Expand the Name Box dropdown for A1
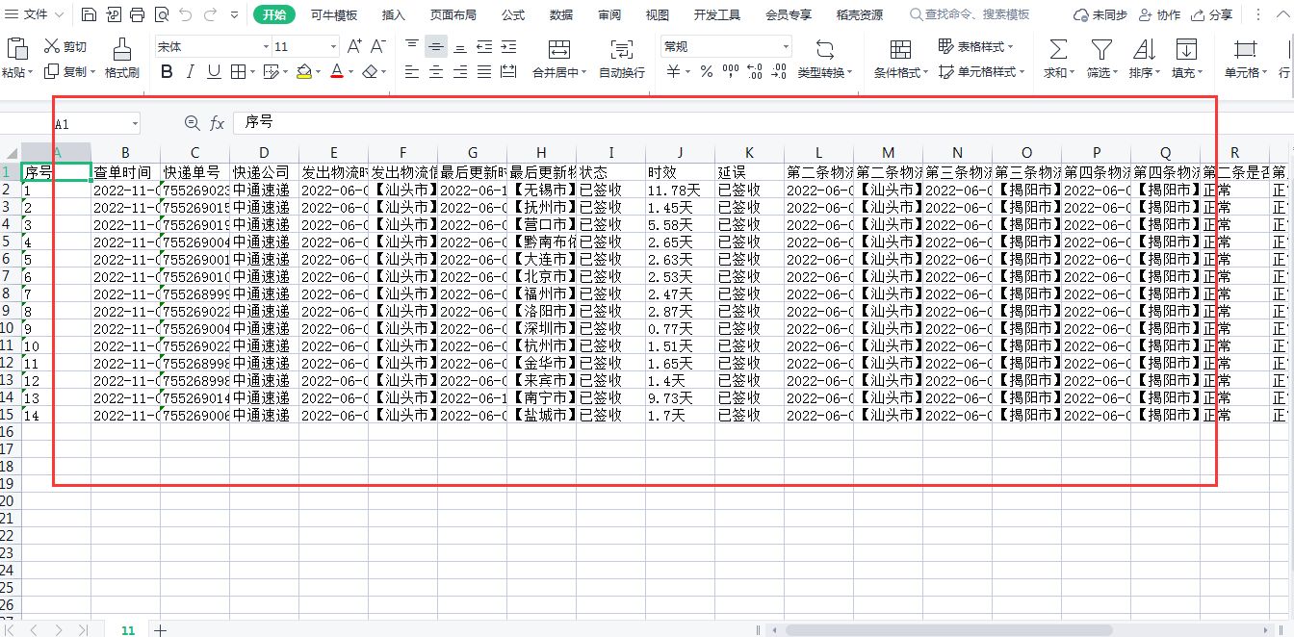The image size is (1294, 637). [x=135, y=123]
